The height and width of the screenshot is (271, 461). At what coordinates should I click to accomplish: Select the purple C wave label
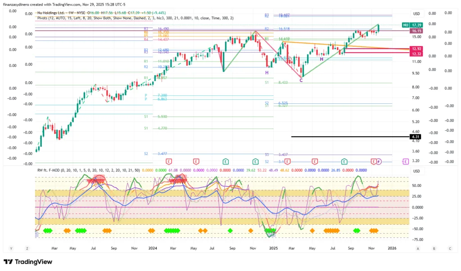coord(301,80)
